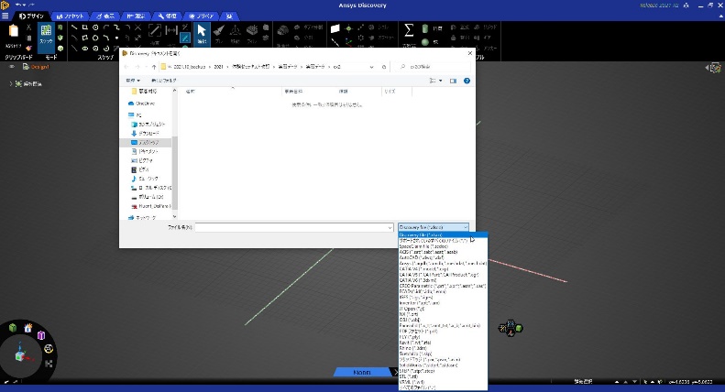Screen dimensions: 725x392
Task: Click the Sigma measure icon
Action: (x=409, y=30)
